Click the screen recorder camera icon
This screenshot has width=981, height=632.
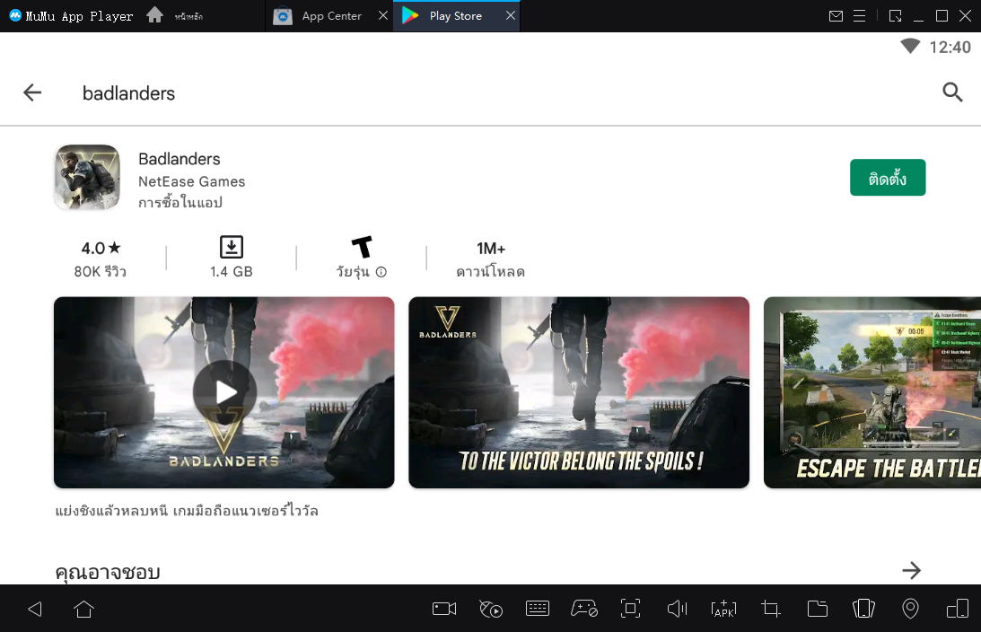tap(444, 609)
